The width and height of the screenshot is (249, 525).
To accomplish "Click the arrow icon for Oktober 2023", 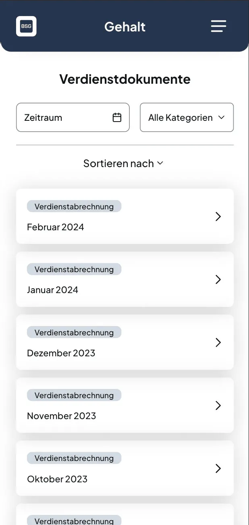I will pos(218,468).
